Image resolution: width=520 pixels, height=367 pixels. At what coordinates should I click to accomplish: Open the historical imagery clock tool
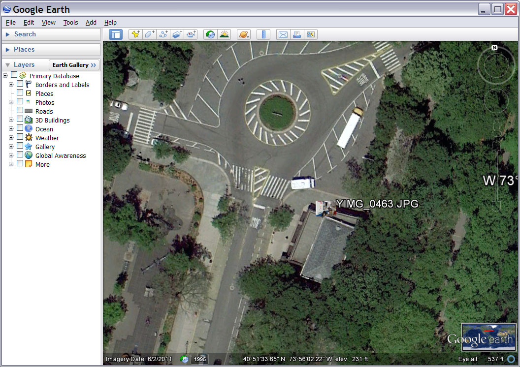pyautogui.click(x=210, y=34)
